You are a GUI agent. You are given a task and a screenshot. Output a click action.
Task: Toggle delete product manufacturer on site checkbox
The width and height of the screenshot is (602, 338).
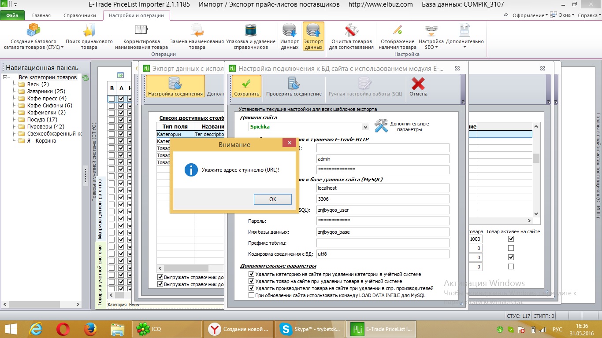click(x=251, y=288)
